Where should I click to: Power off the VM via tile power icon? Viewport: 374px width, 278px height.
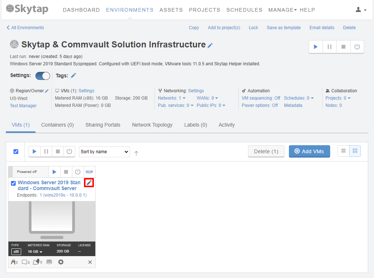tap(78, 172)
